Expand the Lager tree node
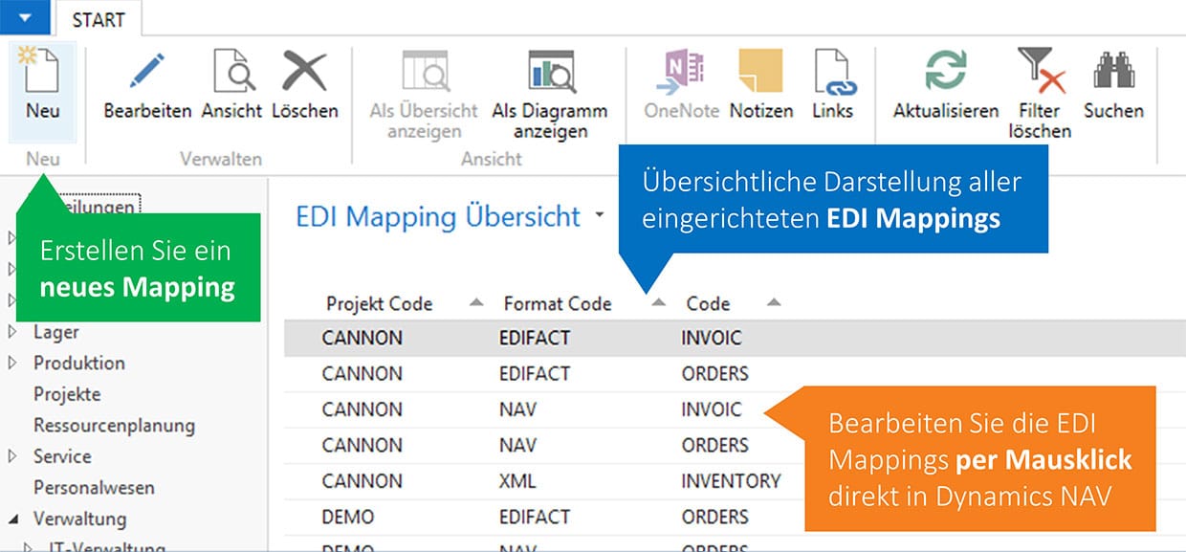This screenshot has width=1186, height=552. 12,332
